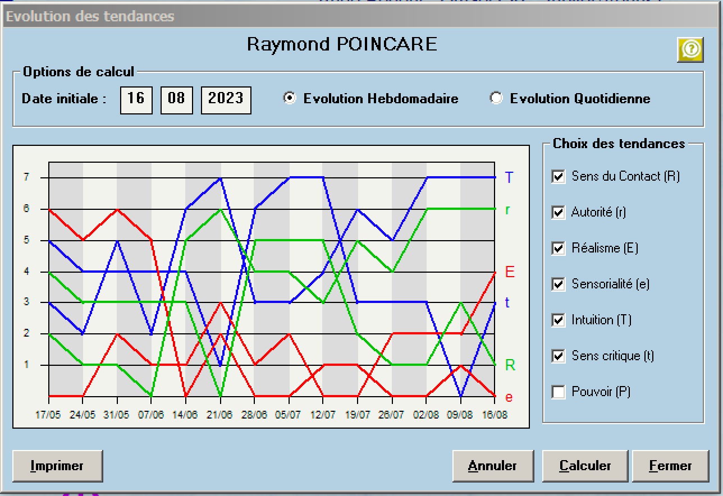Close dialog with Fermer button
Screen dimensions: 723x496
point(670,466)
